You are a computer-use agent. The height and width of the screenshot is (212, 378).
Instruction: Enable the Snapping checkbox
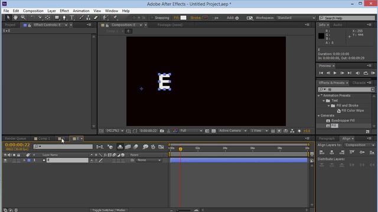pos(152,18)
